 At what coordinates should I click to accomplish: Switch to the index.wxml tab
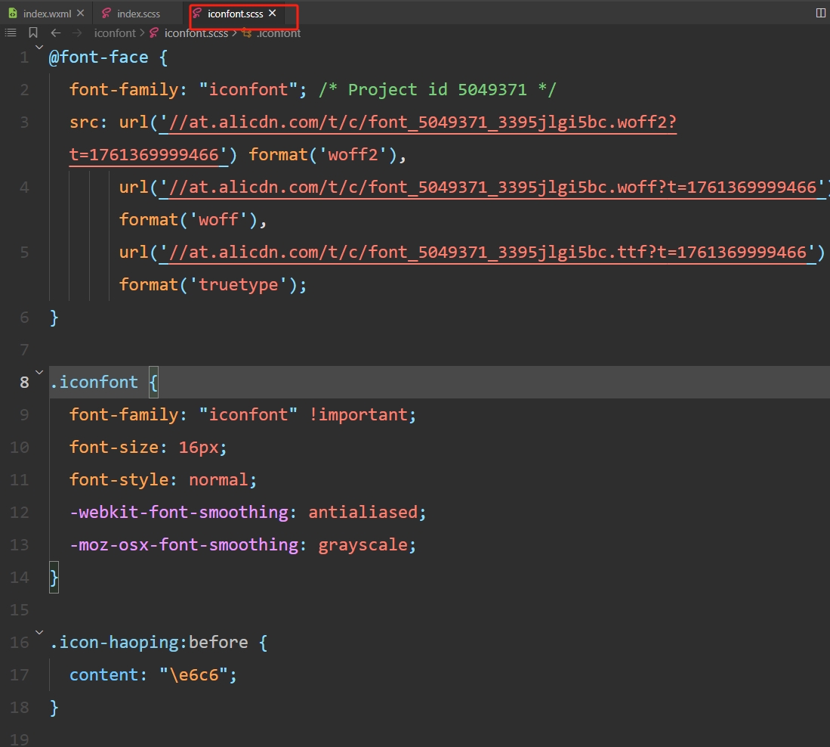point(47,14)
